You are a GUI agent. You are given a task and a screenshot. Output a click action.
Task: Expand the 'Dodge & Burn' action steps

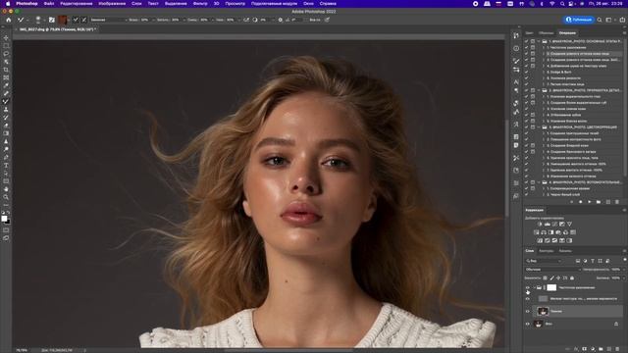point(544,72)
